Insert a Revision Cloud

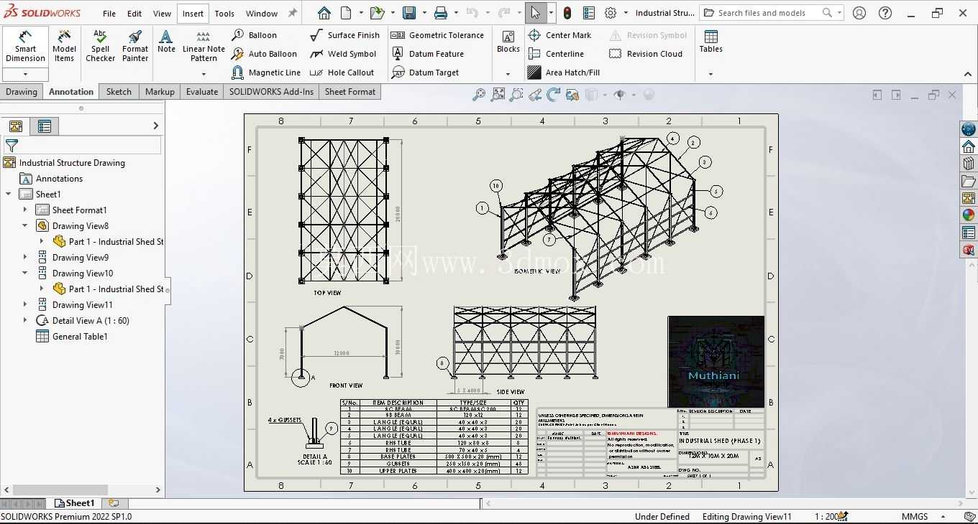(645, 54)
